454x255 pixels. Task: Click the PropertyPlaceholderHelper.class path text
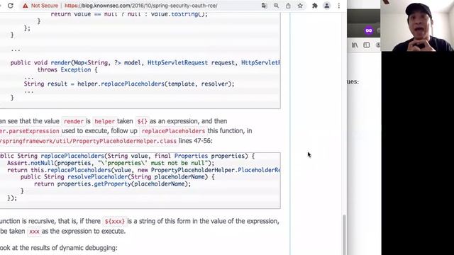88,141
